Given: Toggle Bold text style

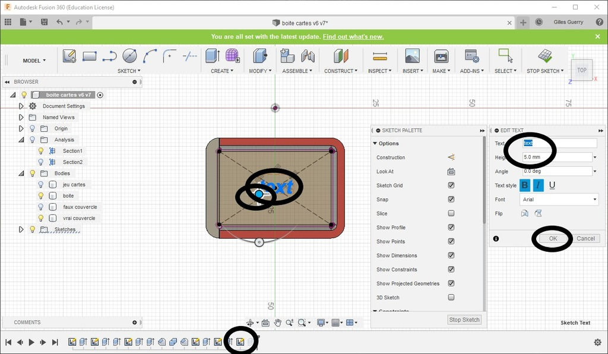Looking at the screenshot, I should [x=525, y=185].
